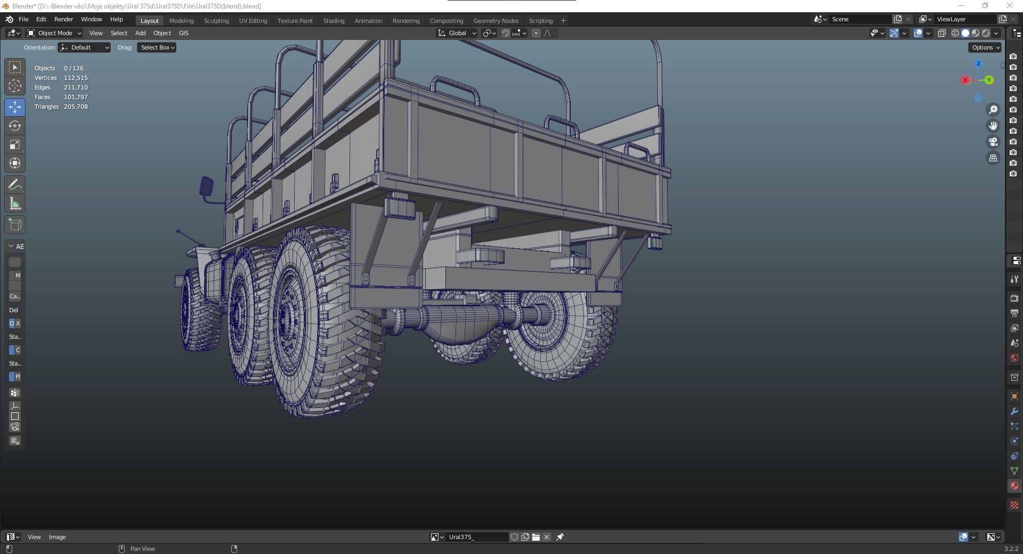1023x554 pixels.
Task: Open the Modifier properties wrench tab
Action: pos(1014,411)
